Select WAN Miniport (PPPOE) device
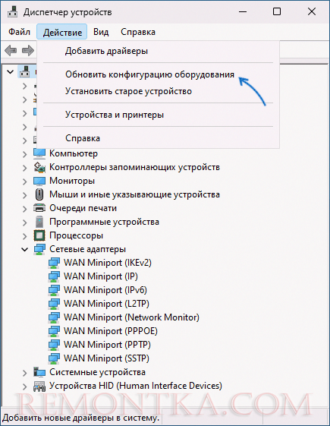 pyautogui.click(x=111, y=331)
